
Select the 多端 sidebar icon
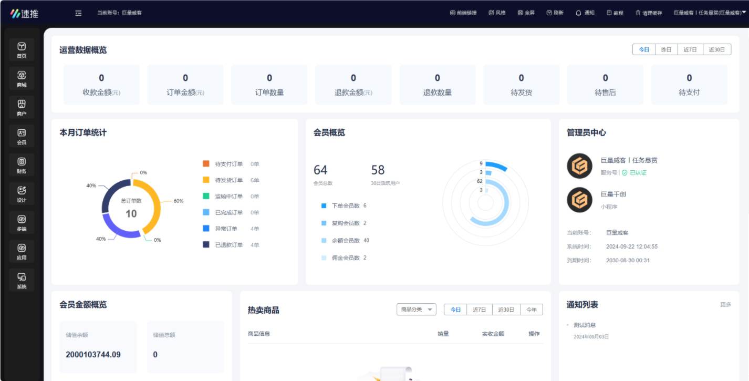click(x=22, y=222)
